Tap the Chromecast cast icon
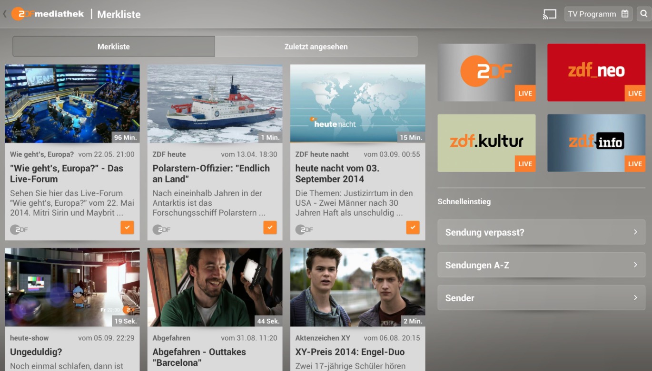This screenshot has width=652, height=371. coord(549,14)
